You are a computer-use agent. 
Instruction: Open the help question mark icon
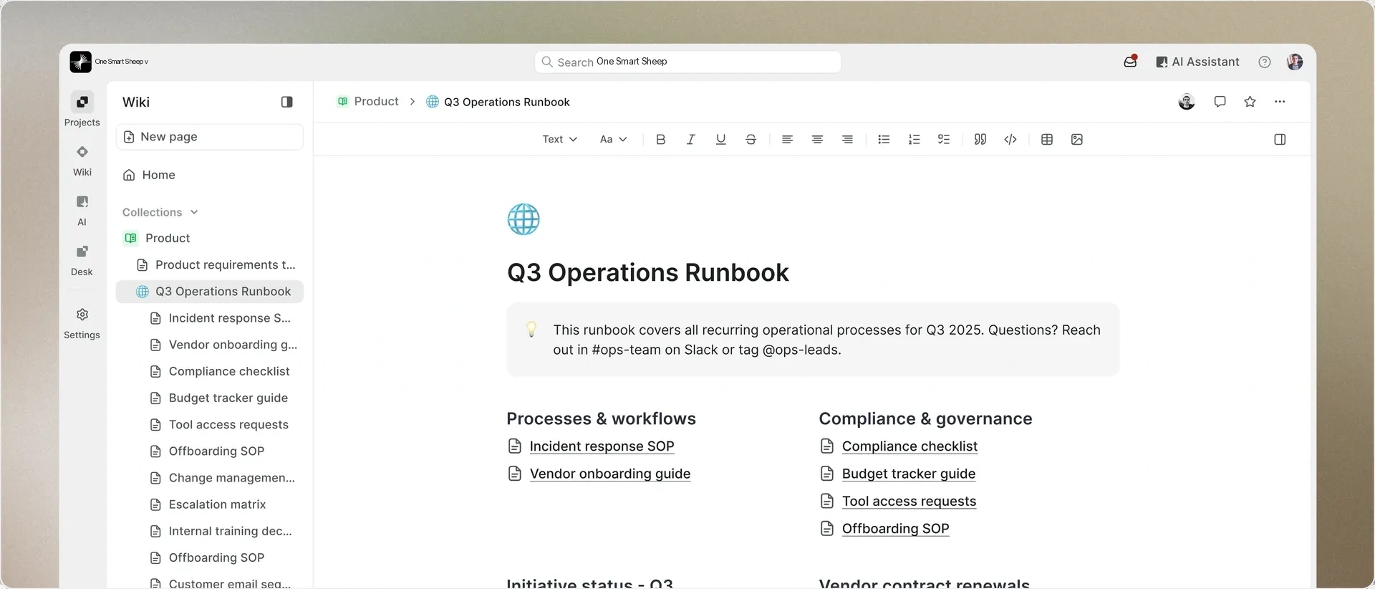point(1265,62)
